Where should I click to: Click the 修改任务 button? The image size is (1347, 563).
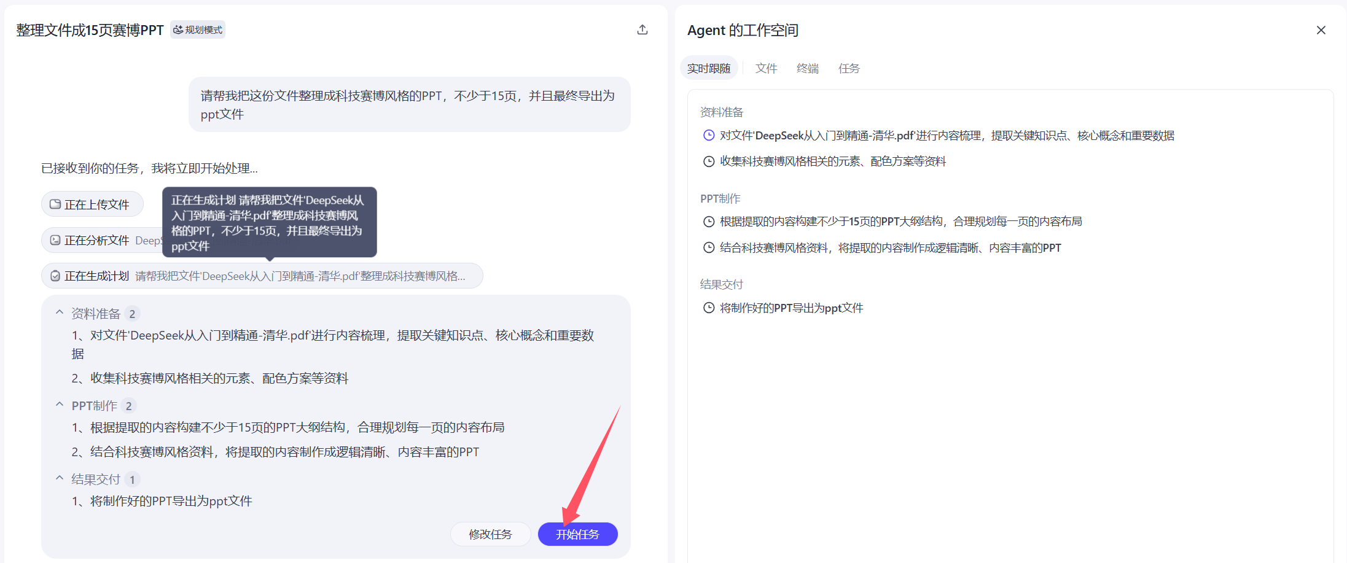[x=490, y=534]
